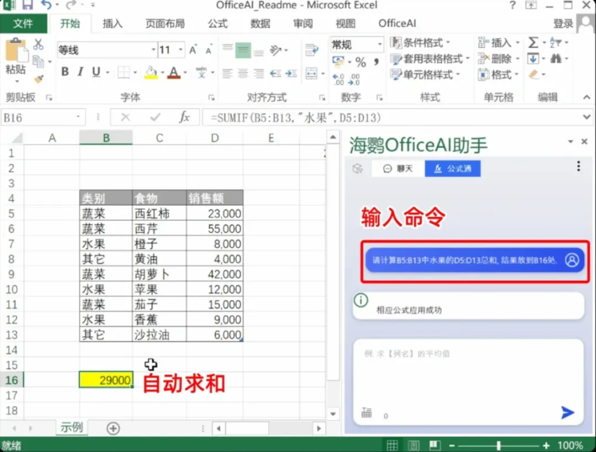This screenshot has width=596, height=452.
Task: Open Format cells menu
Action: click(499, 74)
